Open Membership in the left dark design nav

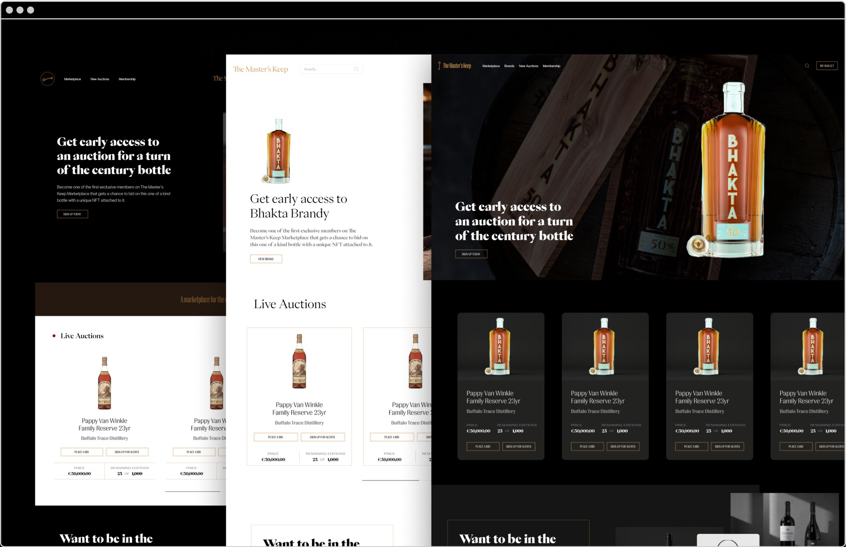pos(127,79)
